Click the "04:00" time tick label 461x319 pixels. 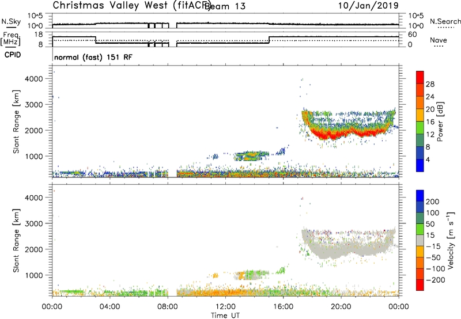pos(109,307)
